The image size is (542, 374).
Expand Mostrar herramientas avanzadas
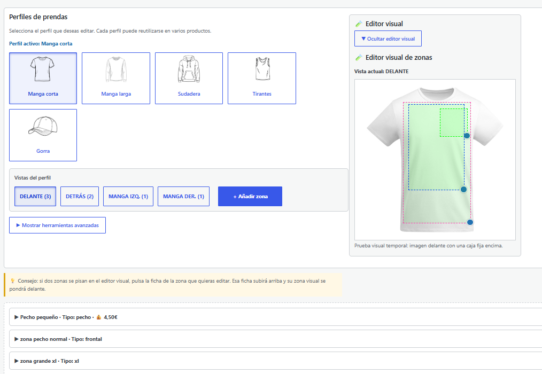click(x=57, y=225)
